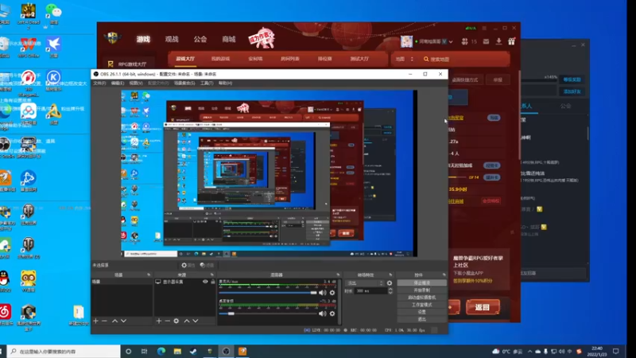Open the Help menu in OBS
The height and width of the screenshot is (358, 636).
[x=225, y=83]
